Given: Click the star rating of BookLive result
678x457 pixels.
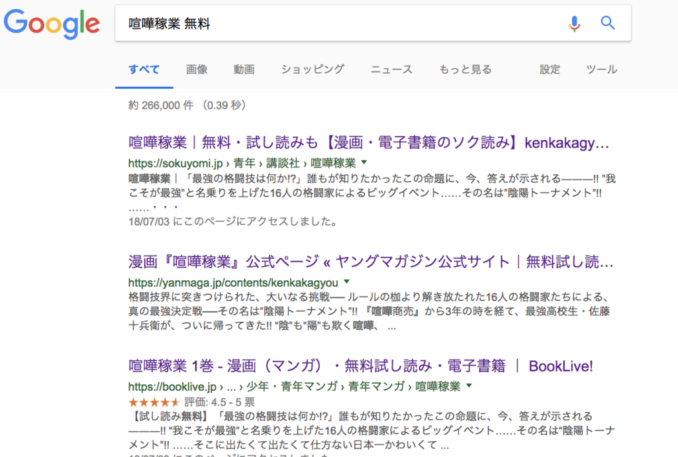Looking at the screenshot, I should pos(154,402).
